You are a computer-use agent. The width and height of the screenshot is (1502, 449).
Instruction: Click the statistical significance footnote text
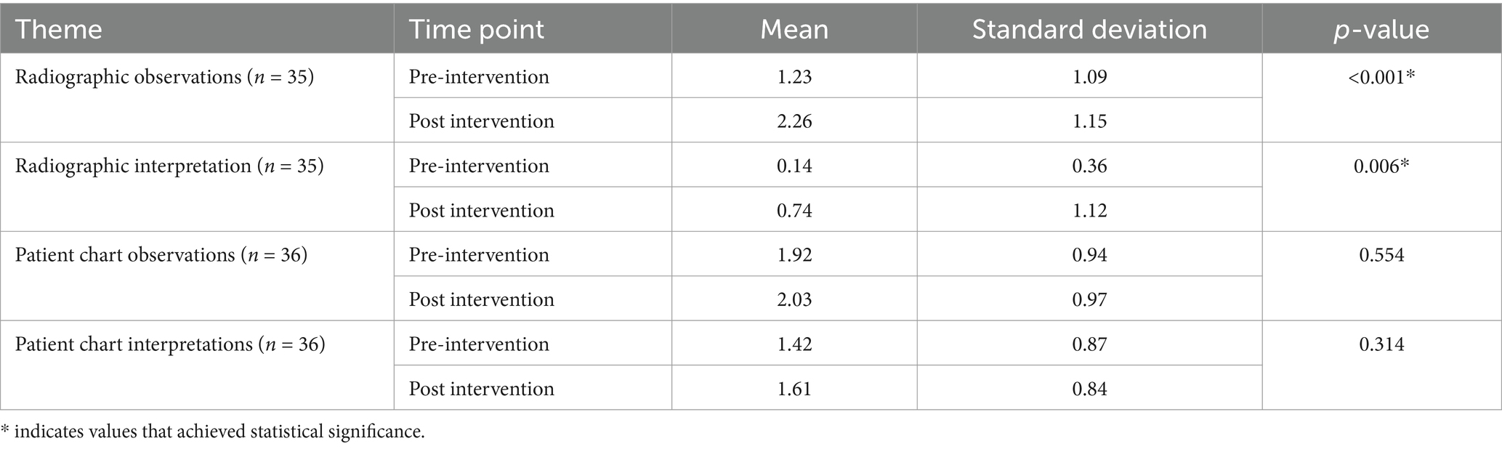[213, 432]
